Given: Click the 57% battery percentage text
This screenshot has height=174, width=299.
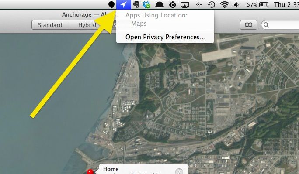Looking at the screenshot, I should (252, 4).
